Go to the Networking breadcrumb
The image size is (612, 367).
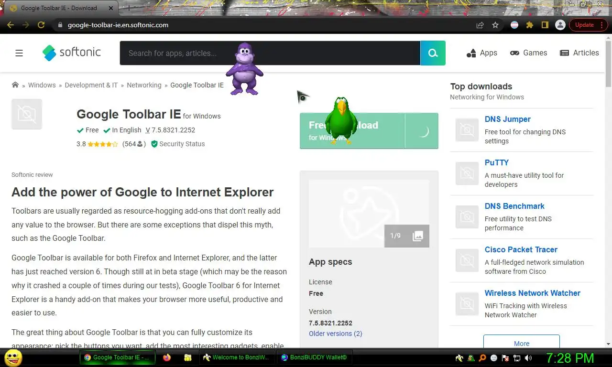(144, 85)
